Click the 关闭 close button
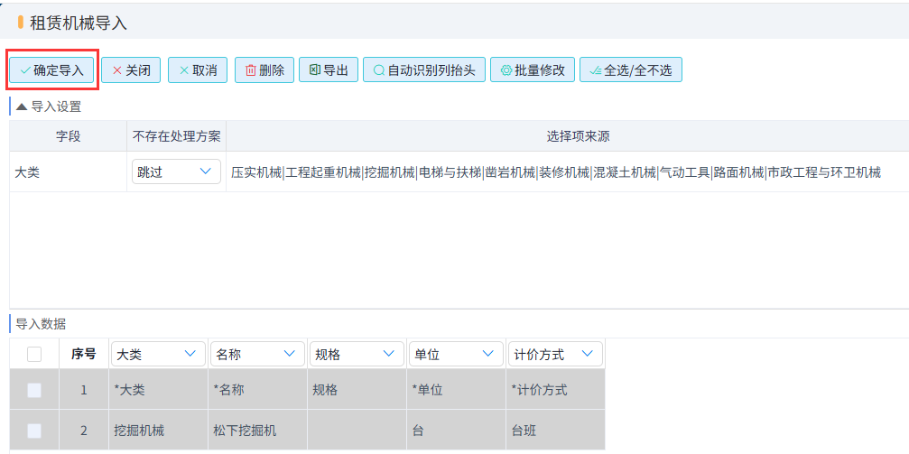 coord(131,70)
